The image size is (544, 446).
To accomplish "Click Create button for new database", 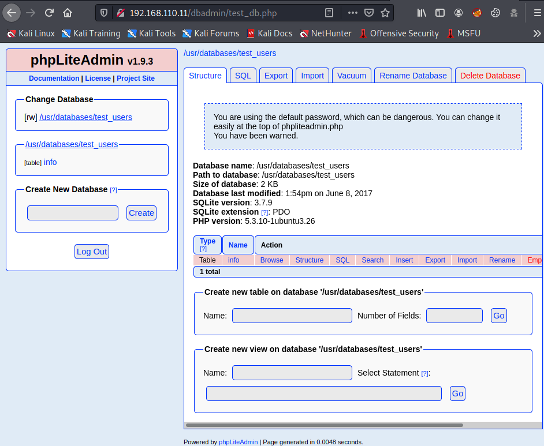I will click(x=141, y=213).
